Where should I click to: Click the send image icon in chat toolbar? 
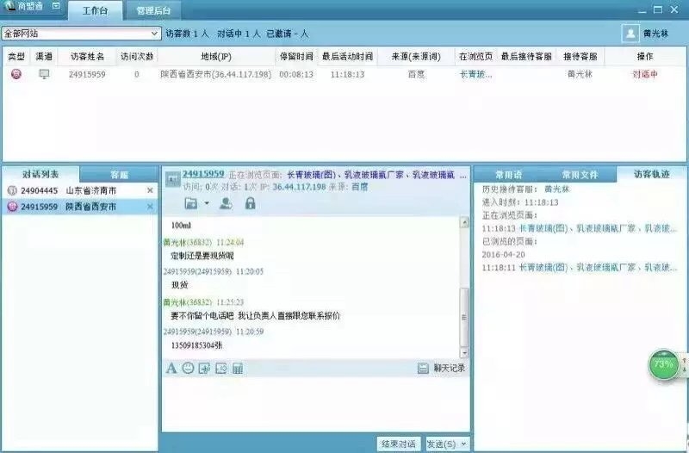[x=204, y=369]
